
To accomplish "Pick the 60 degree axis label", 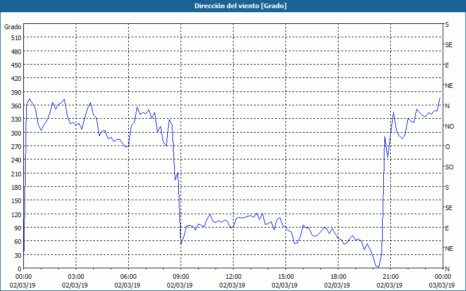I will coord(17,242).
